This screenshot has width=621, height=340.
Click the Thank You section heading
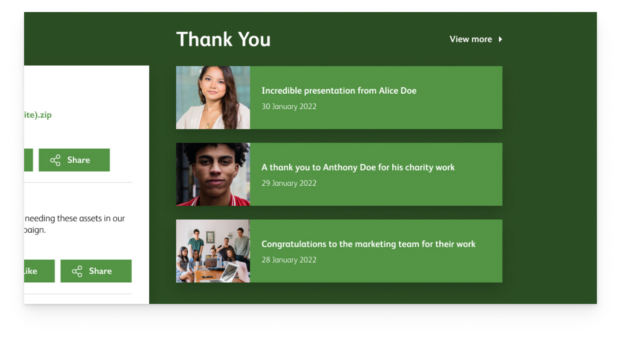(x=223, y=39)
